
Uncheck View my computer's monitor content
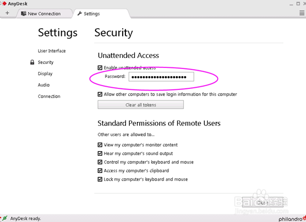coord(100,145)
